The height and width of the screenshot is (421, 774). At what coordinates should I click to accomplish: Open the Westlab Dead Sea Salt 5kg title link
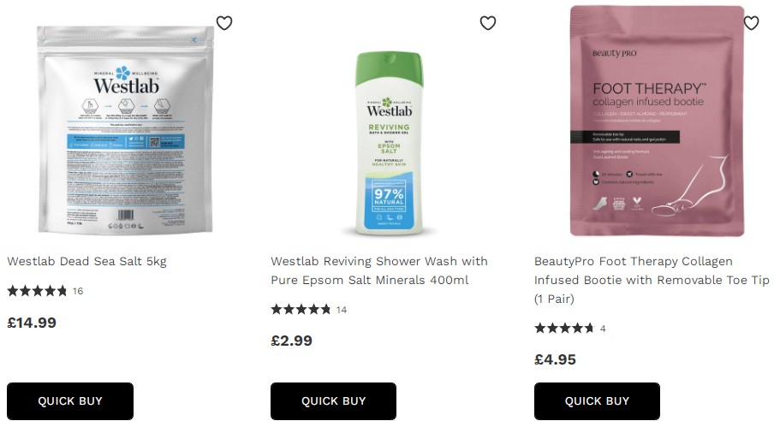(86, 261)
